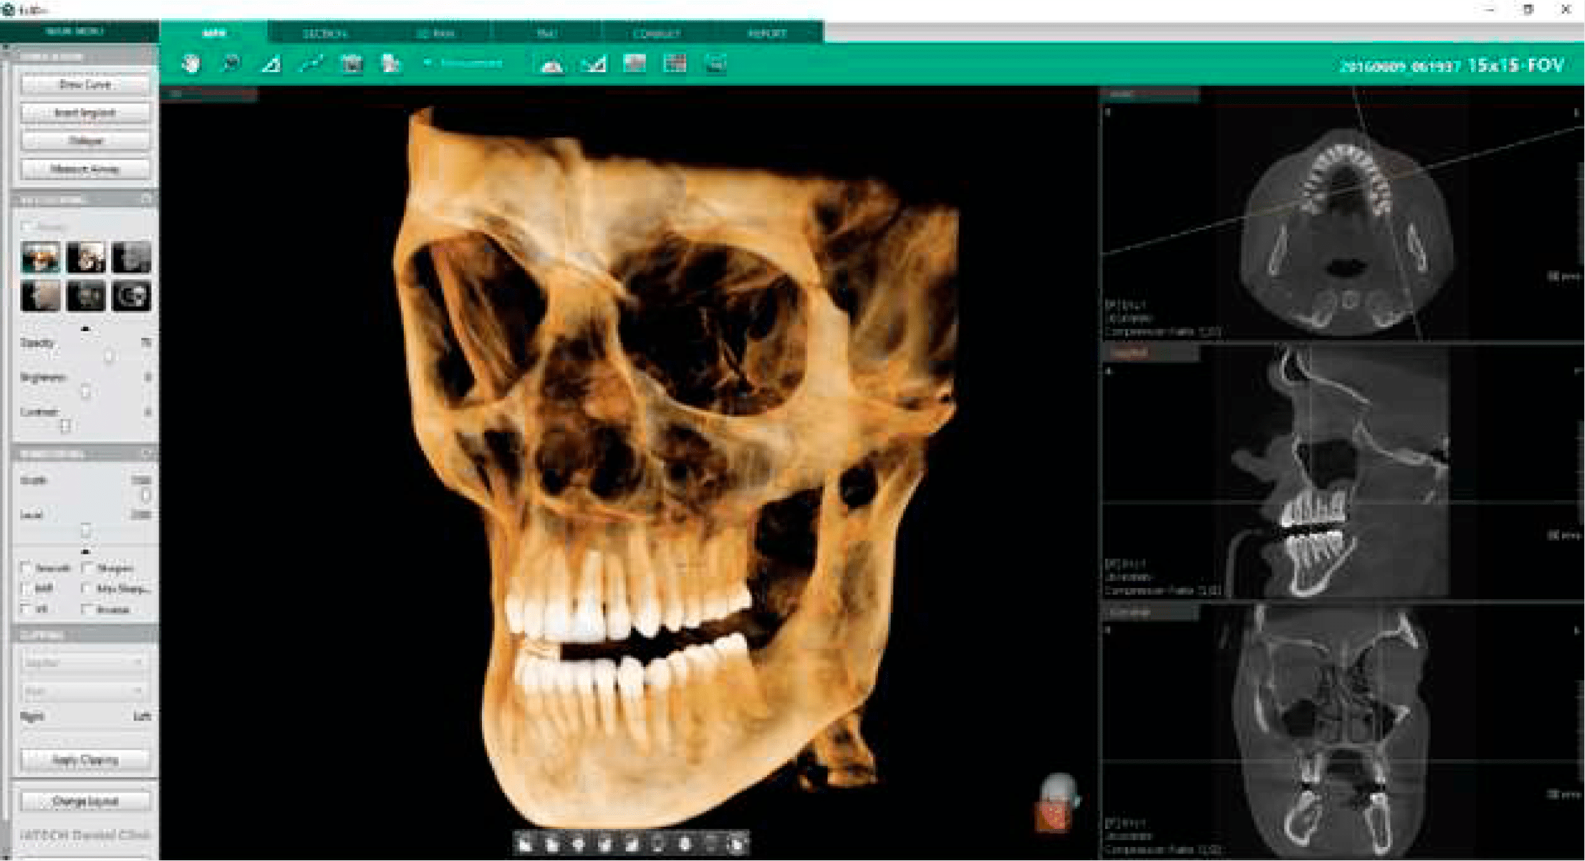Toggle the MIP checkbox
This screenshot has height=861, width=1585.
(x=27, y=589)
